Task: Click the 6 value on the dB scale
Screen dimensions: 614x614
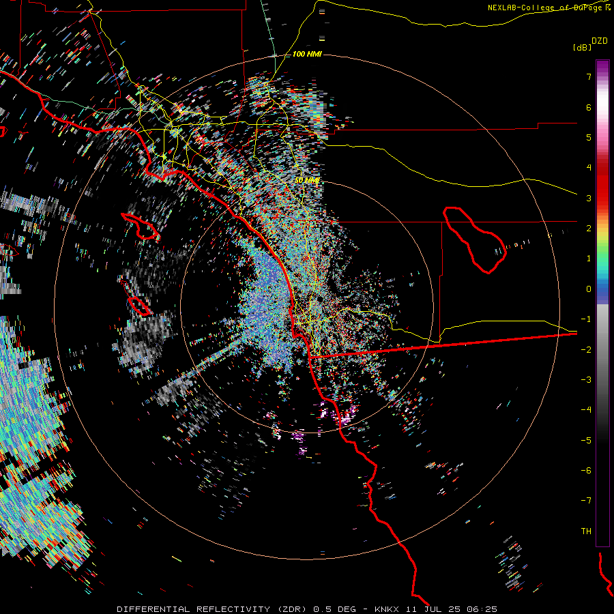Action: tap(589, 107)
